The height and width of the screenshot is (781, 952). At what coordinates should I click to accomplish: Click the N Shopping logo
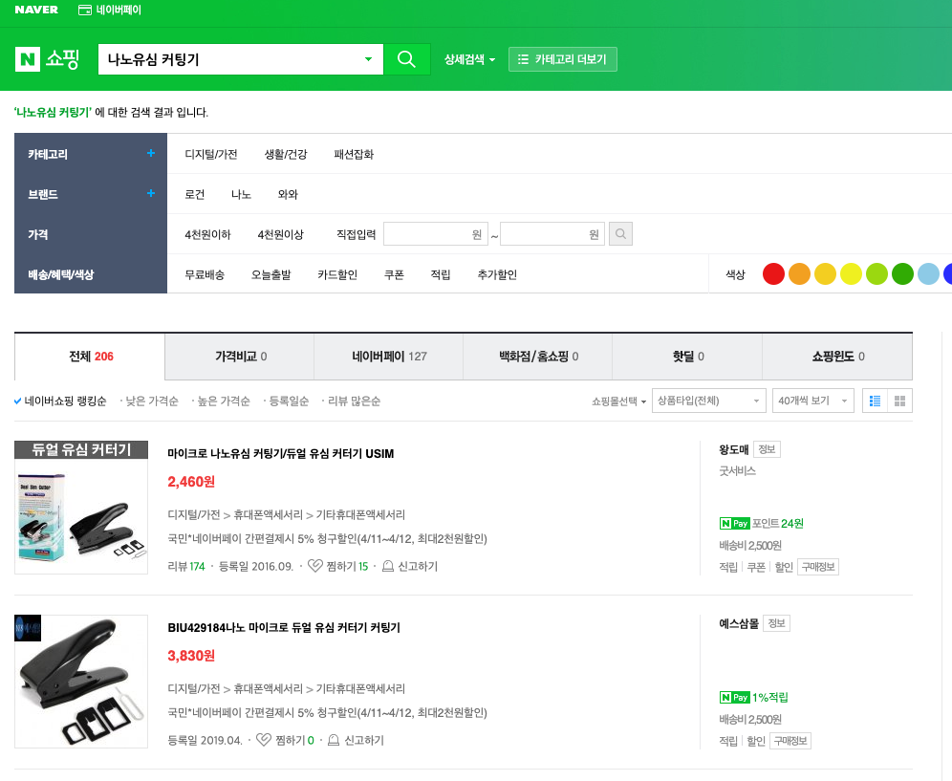coord(48,59)
